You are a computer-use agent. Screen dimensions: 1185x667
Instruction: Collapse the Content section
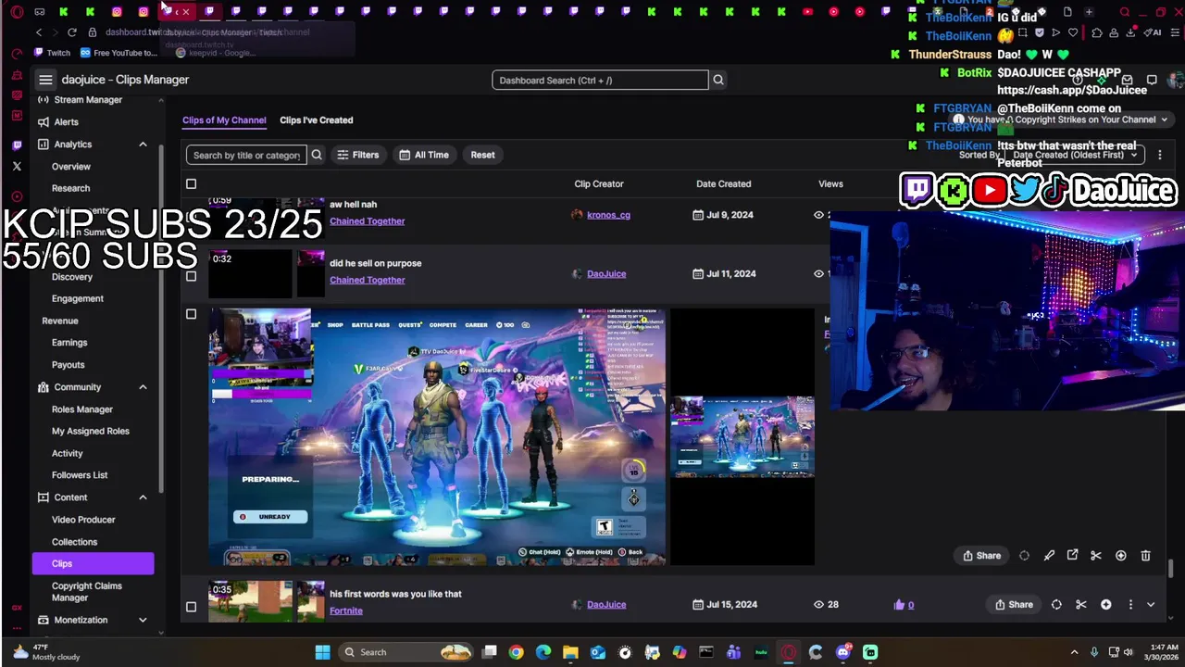click(x=143, y=497)
